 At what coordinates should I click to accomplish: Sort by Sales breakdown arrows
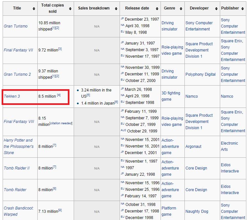[x=116, y=9]
